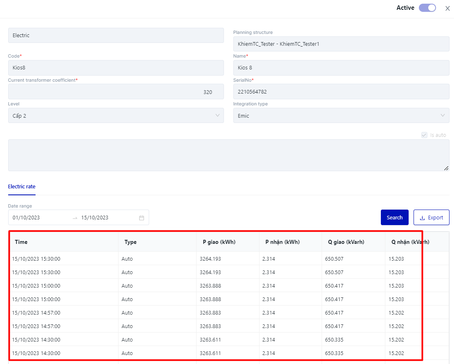Click the Planning structure field
Viewport: 454px width, 364px height.
click(341, 44)
